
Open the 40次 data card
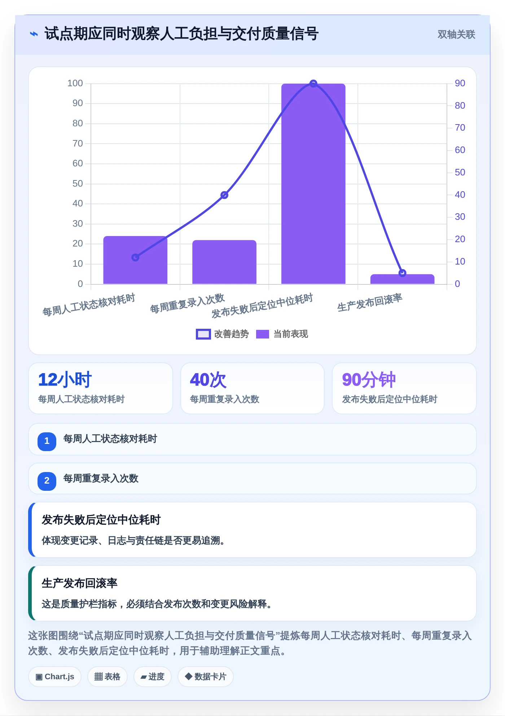252,388
